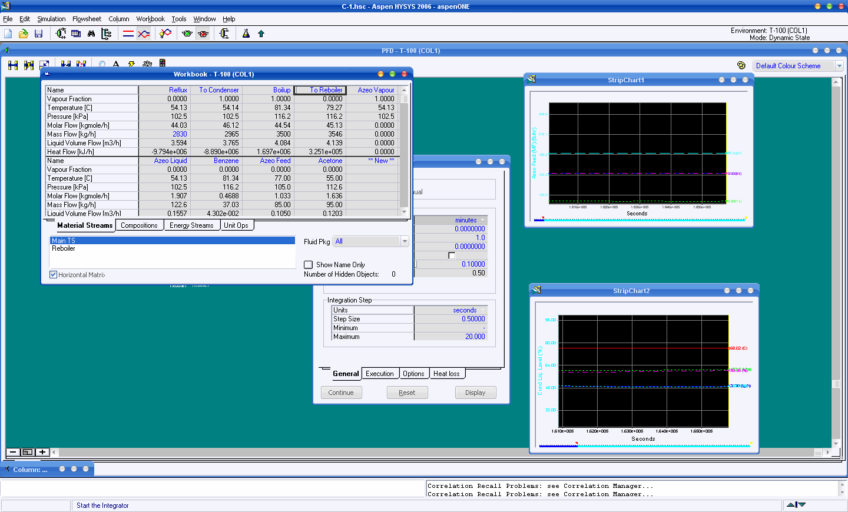Select the Quick Route lightning tool in PFD
The image size is (848, 512).
(131, 64)
